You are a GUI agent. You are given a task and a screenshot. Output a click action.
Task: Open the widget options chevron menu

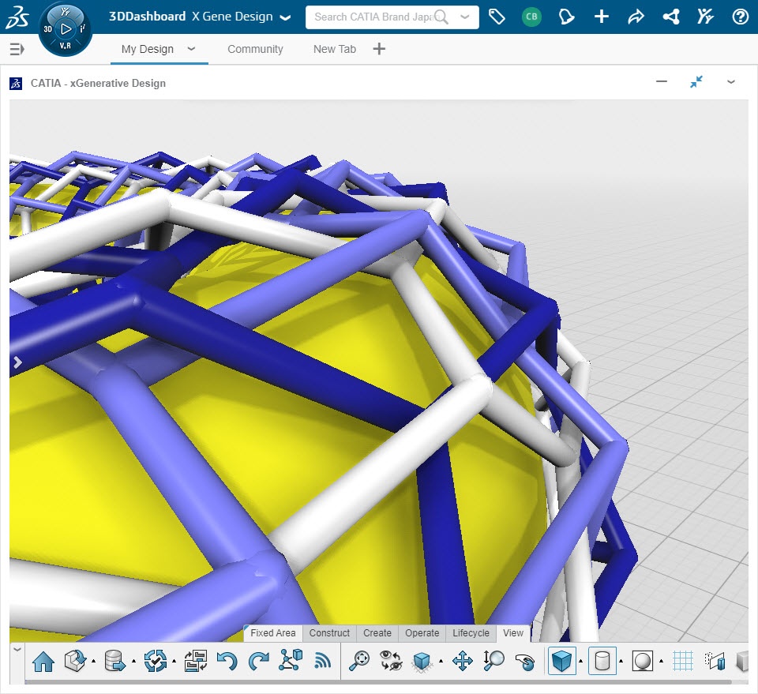[731, 82]
